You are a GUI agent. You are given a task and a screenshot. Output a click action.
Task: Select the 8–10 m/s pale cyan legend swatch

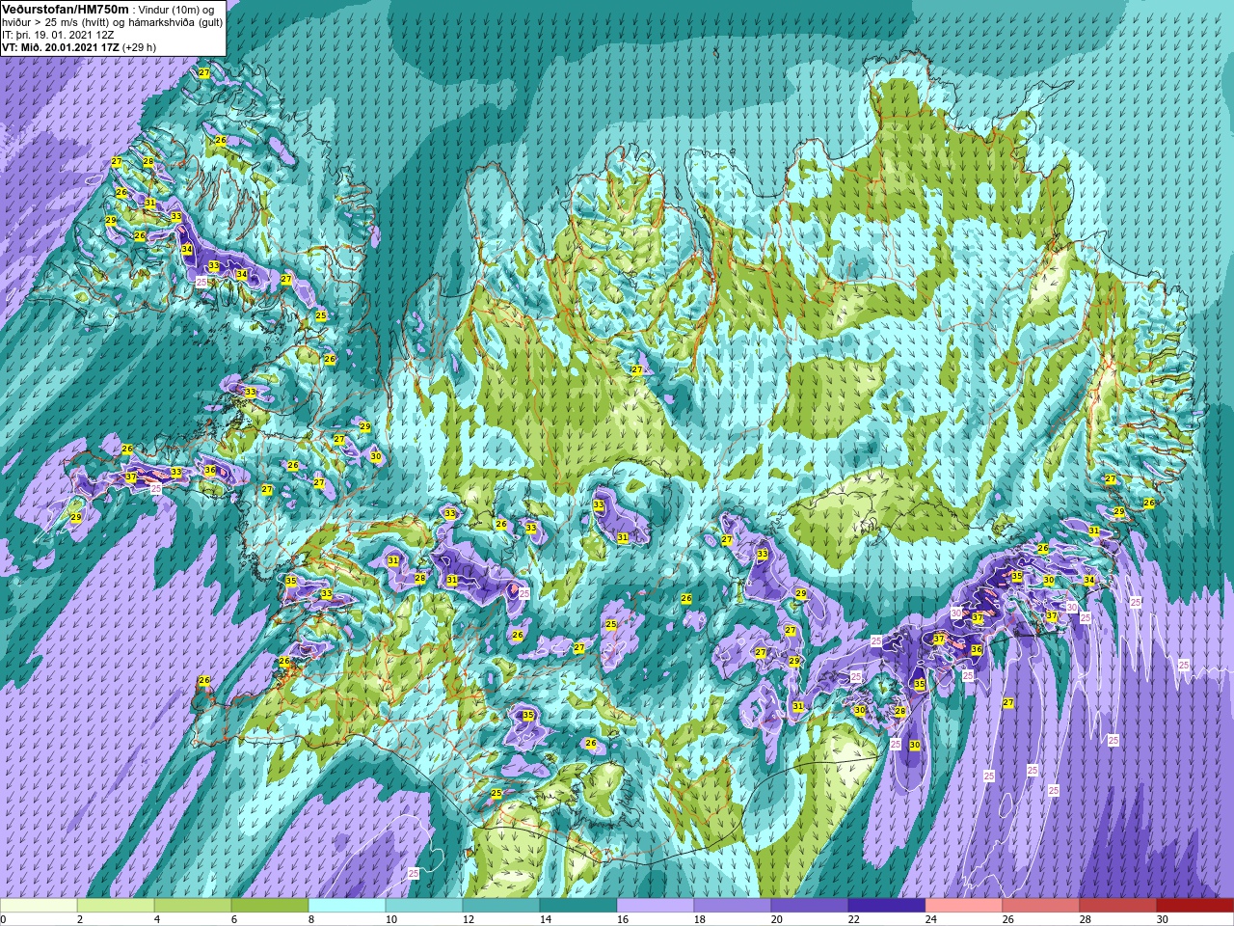[x=347, y=906]
